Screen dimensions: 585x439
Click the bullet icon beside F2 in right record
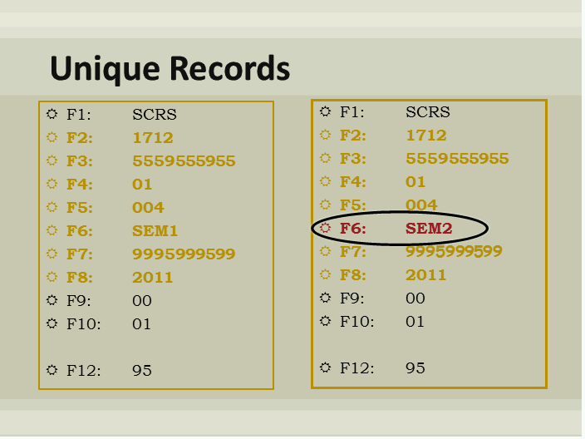tap(326, 135)
